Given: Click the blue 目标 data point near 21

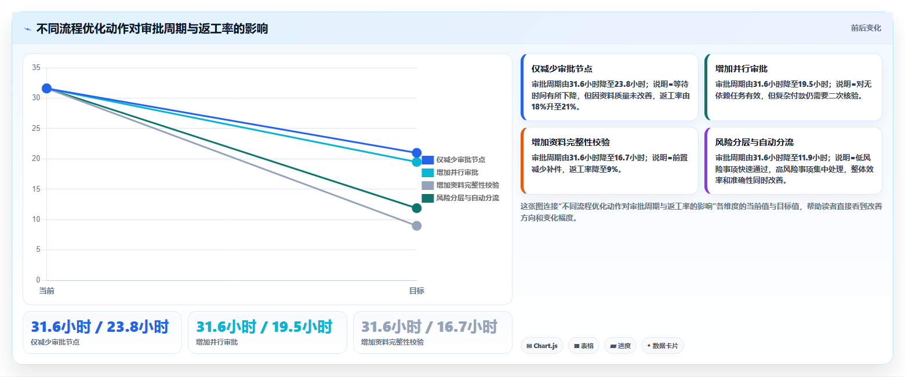Looking at the screenshot, I should pyautogui.click(x=416, y=153).
